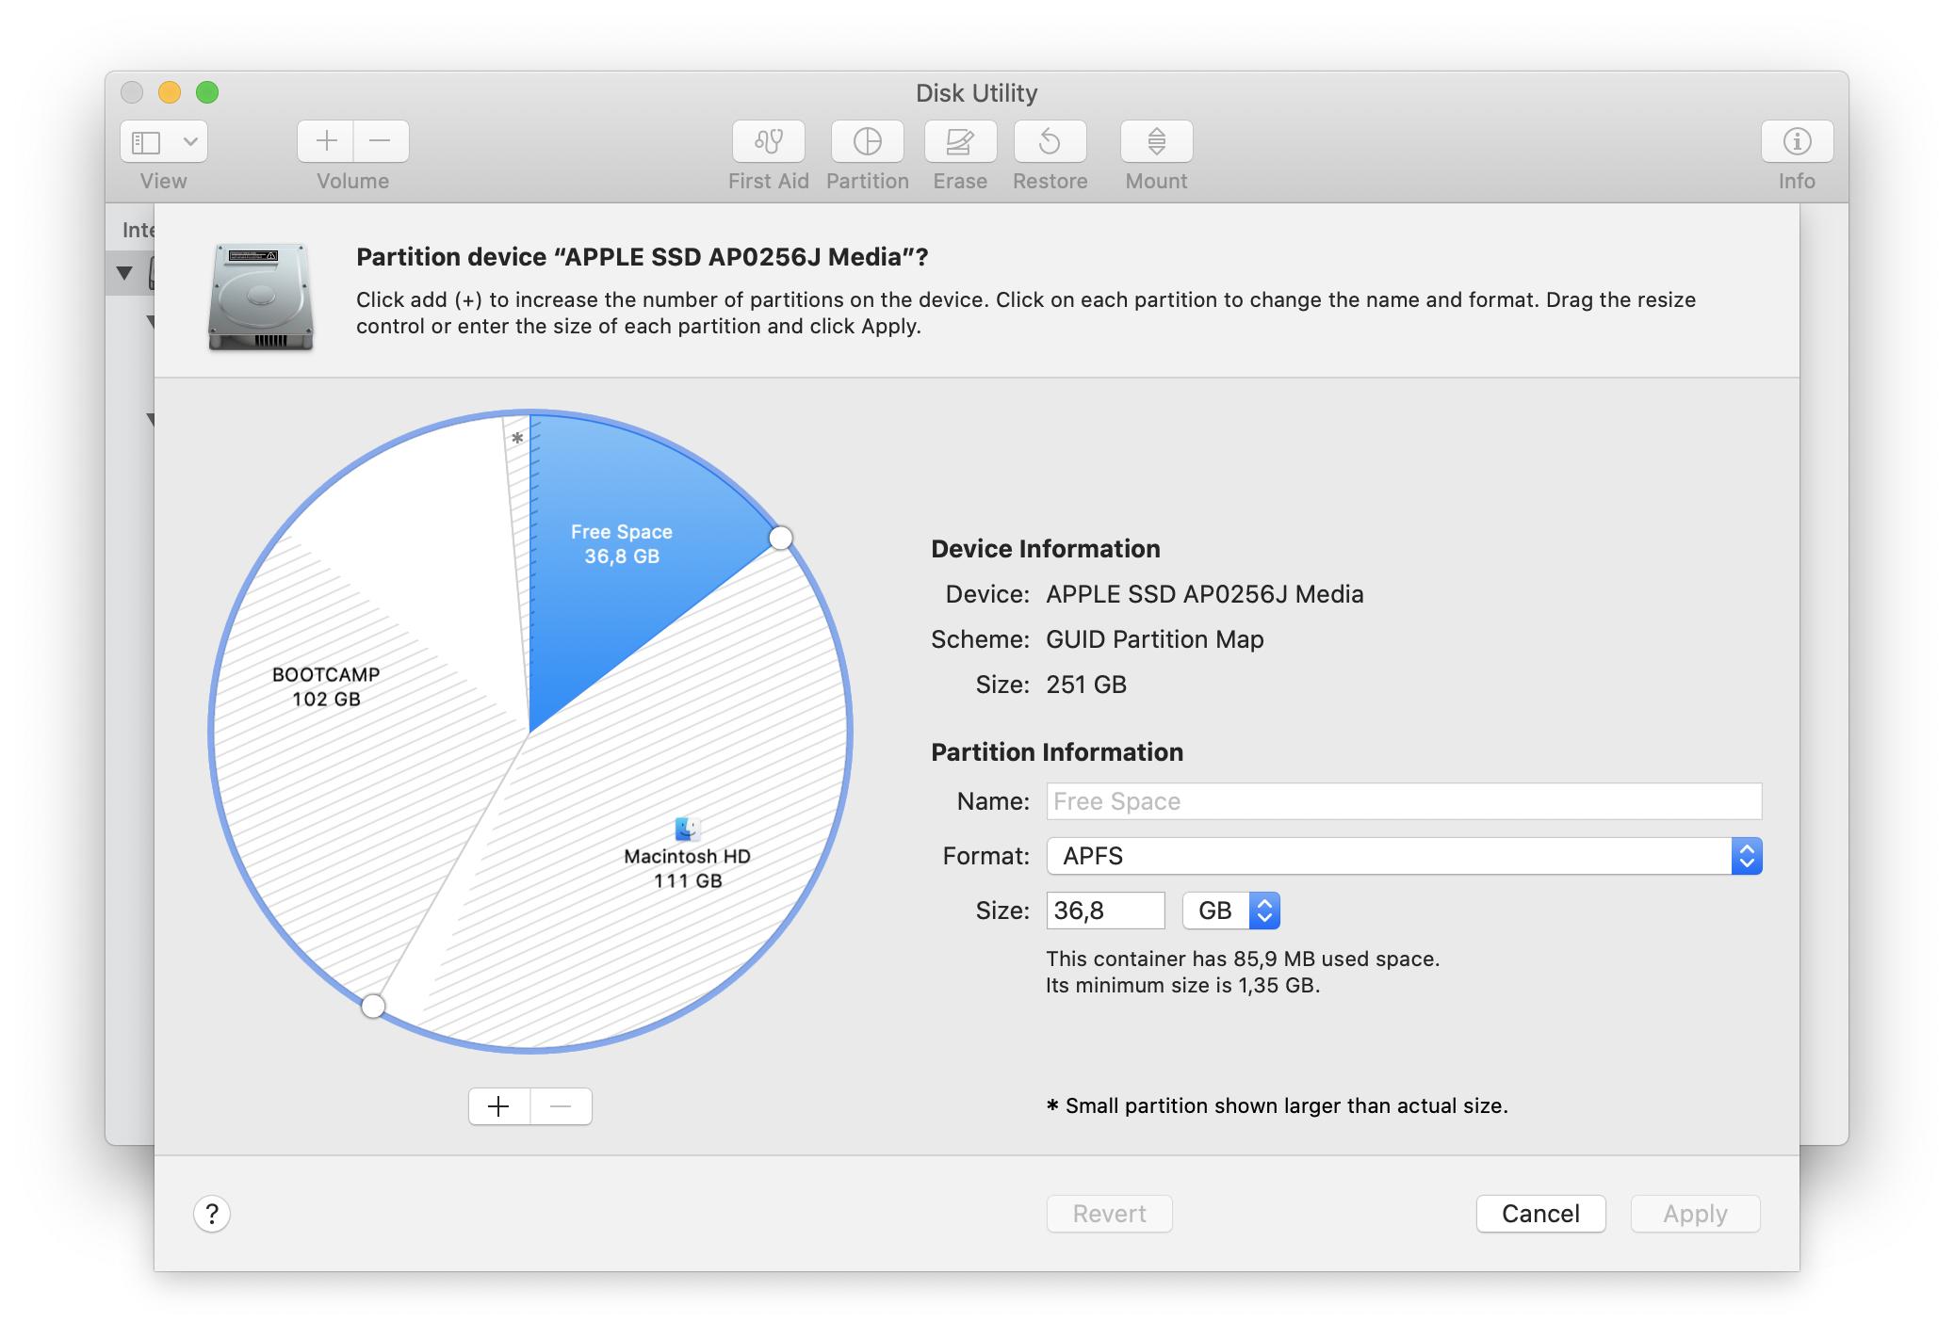Open the help question mark button
This screenshot has width=1954, height=1322.
click(212, 1214)
